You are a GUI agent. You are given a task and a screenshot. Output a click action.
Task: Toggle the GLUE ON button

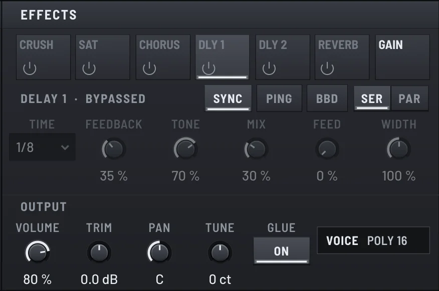(282, 251)
